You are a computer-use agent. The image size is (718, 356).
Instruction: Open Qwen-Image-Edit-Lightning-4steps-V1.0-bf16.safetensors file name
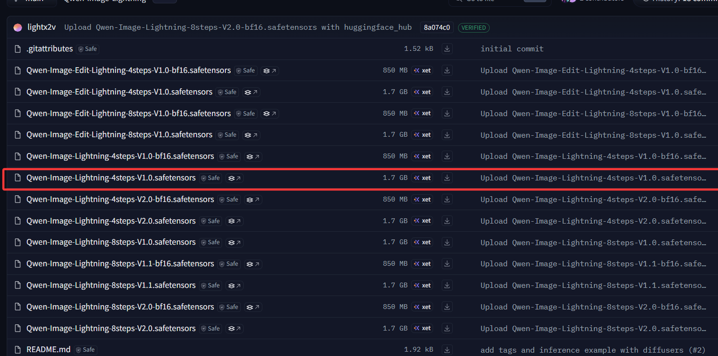(129, 71)
